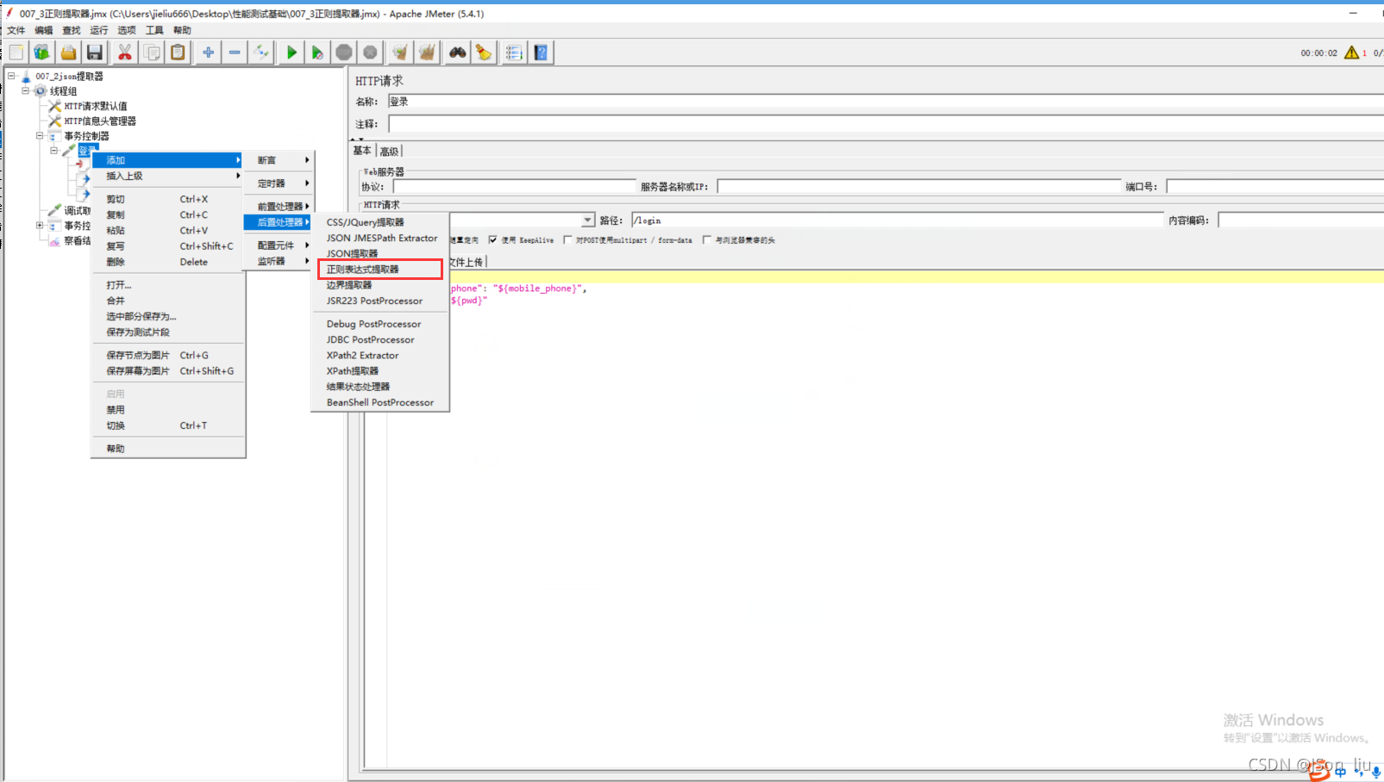Select the HTTP请求默认值 tree node
The width and height of the screenshot is (1384, 782).
coord(95,106)
